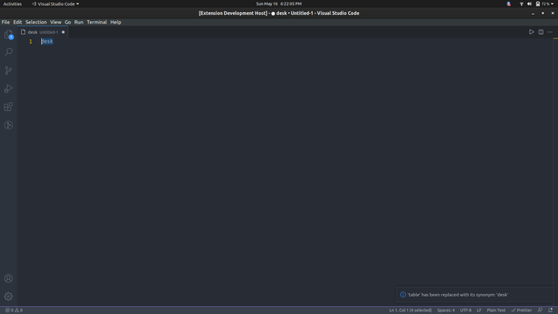Screen dimensions: 558x314
Task: Split the editor to the right
Action: [x=541, y=32]
